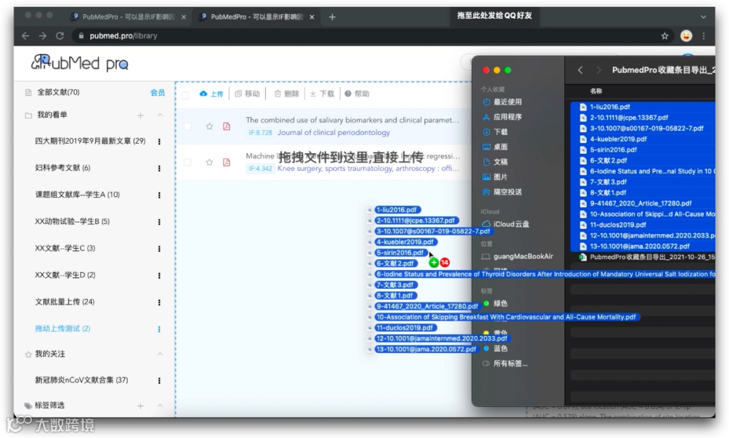
Task: Open options menu for 课题组文献库--学生A
Action: (159, 195)
